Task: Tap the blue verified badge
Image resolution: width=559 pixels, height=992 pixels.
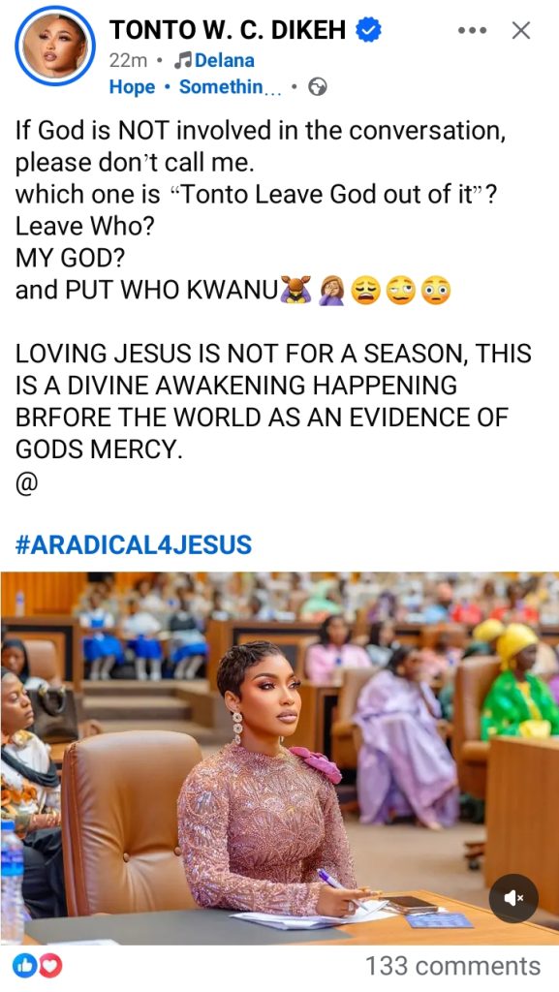Action: [x=369, y=30]
